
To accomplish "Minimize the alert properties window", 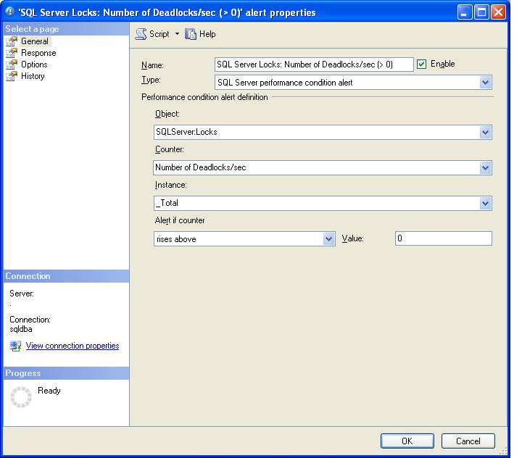I will pyautogui.click(x=465, y=12).
